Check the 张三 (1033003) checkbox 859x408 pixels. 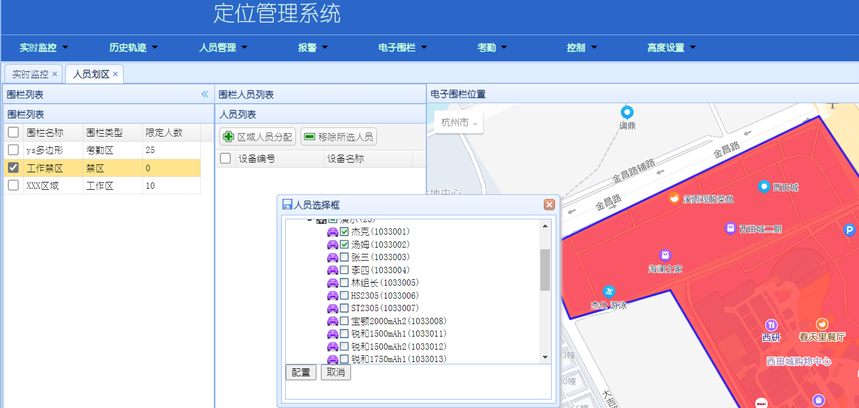click(x=344, y=257)
